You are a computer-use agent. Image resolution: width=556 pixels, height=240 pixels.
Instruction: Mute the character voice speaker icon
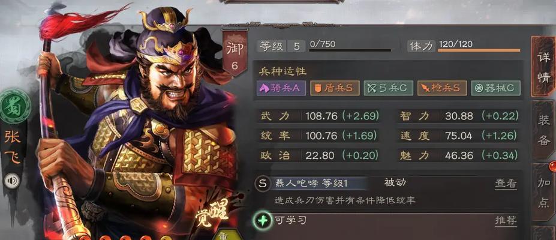click(11, 182)
